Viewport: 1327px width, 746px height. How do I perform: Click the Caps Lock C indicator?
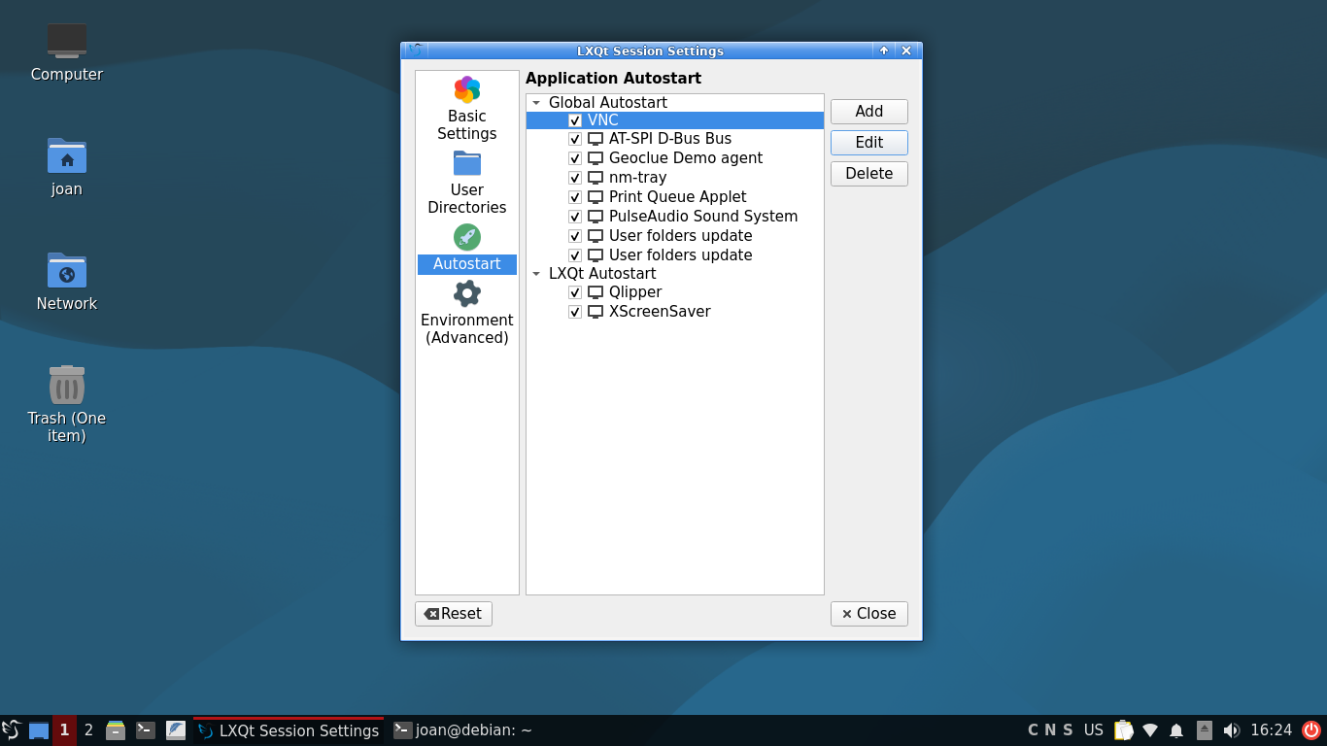[1033, 729]
